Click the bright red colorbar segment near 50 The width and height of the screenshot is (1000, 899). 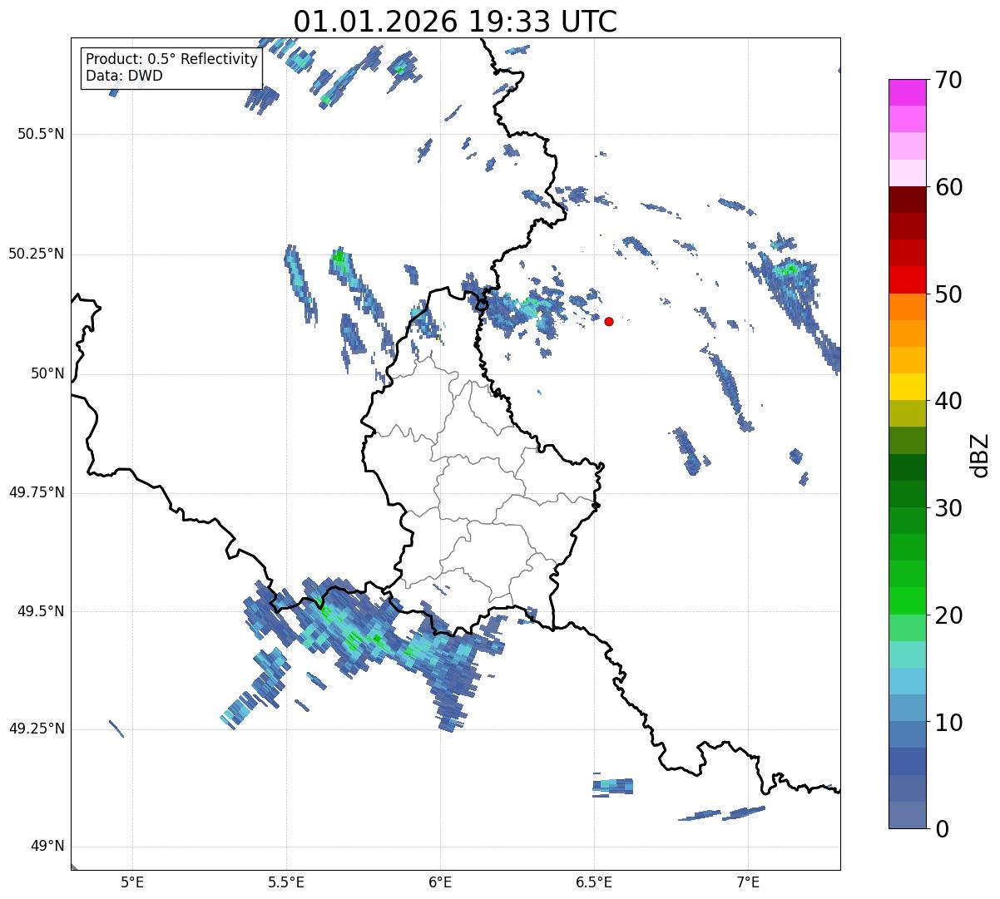[907, 280]
